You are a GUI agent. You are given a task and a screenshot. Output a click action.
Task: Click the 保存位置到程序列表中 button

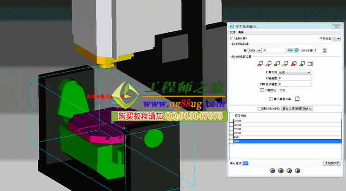click(x=297, y=108)
